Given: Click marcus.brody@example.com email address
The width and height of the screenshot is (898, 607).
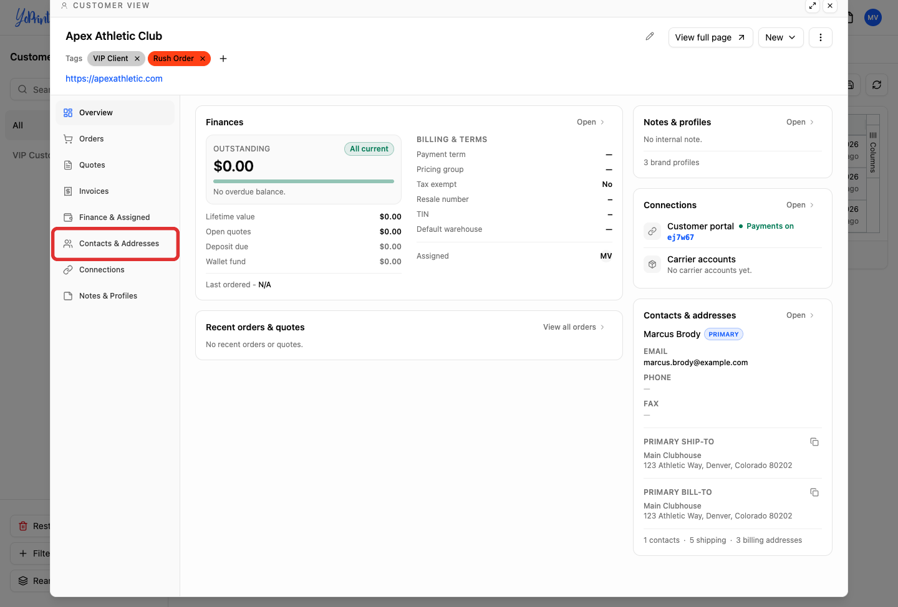Looking at the screenshot, I should 696,363.
